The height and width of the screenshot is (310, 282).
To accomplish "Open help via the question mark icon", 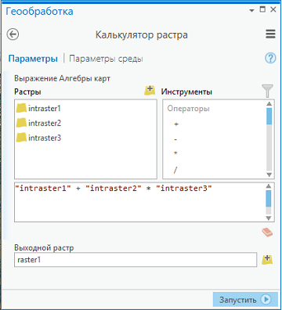I will (270, 58).
